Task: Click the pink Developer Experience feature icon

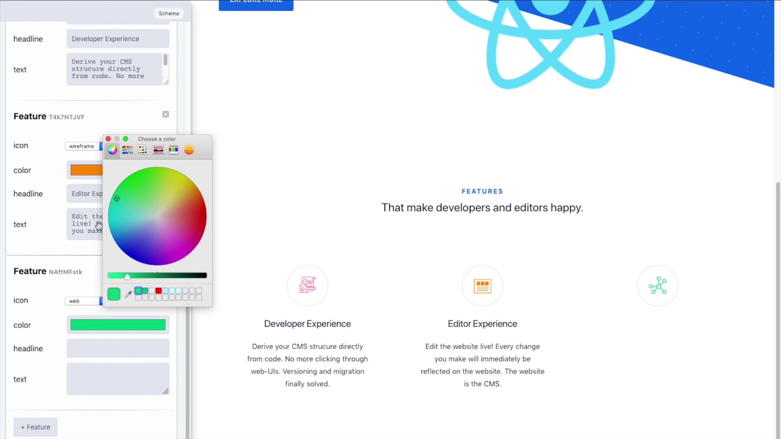Action: (308, 285)
